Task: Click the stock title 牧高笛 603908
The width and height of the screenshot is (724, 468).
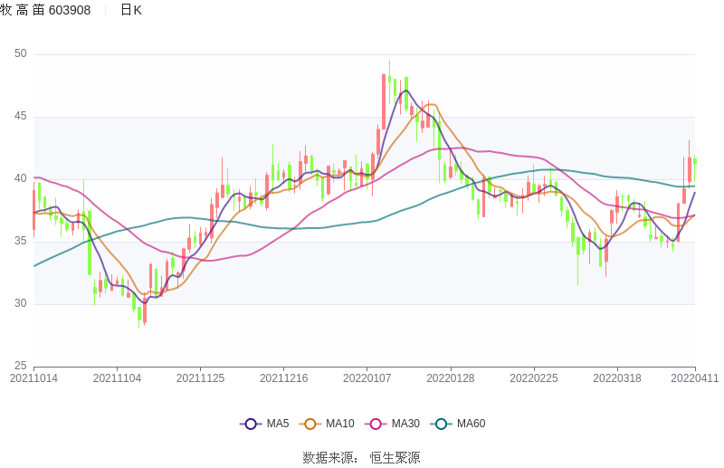Action: coord(45,10)
